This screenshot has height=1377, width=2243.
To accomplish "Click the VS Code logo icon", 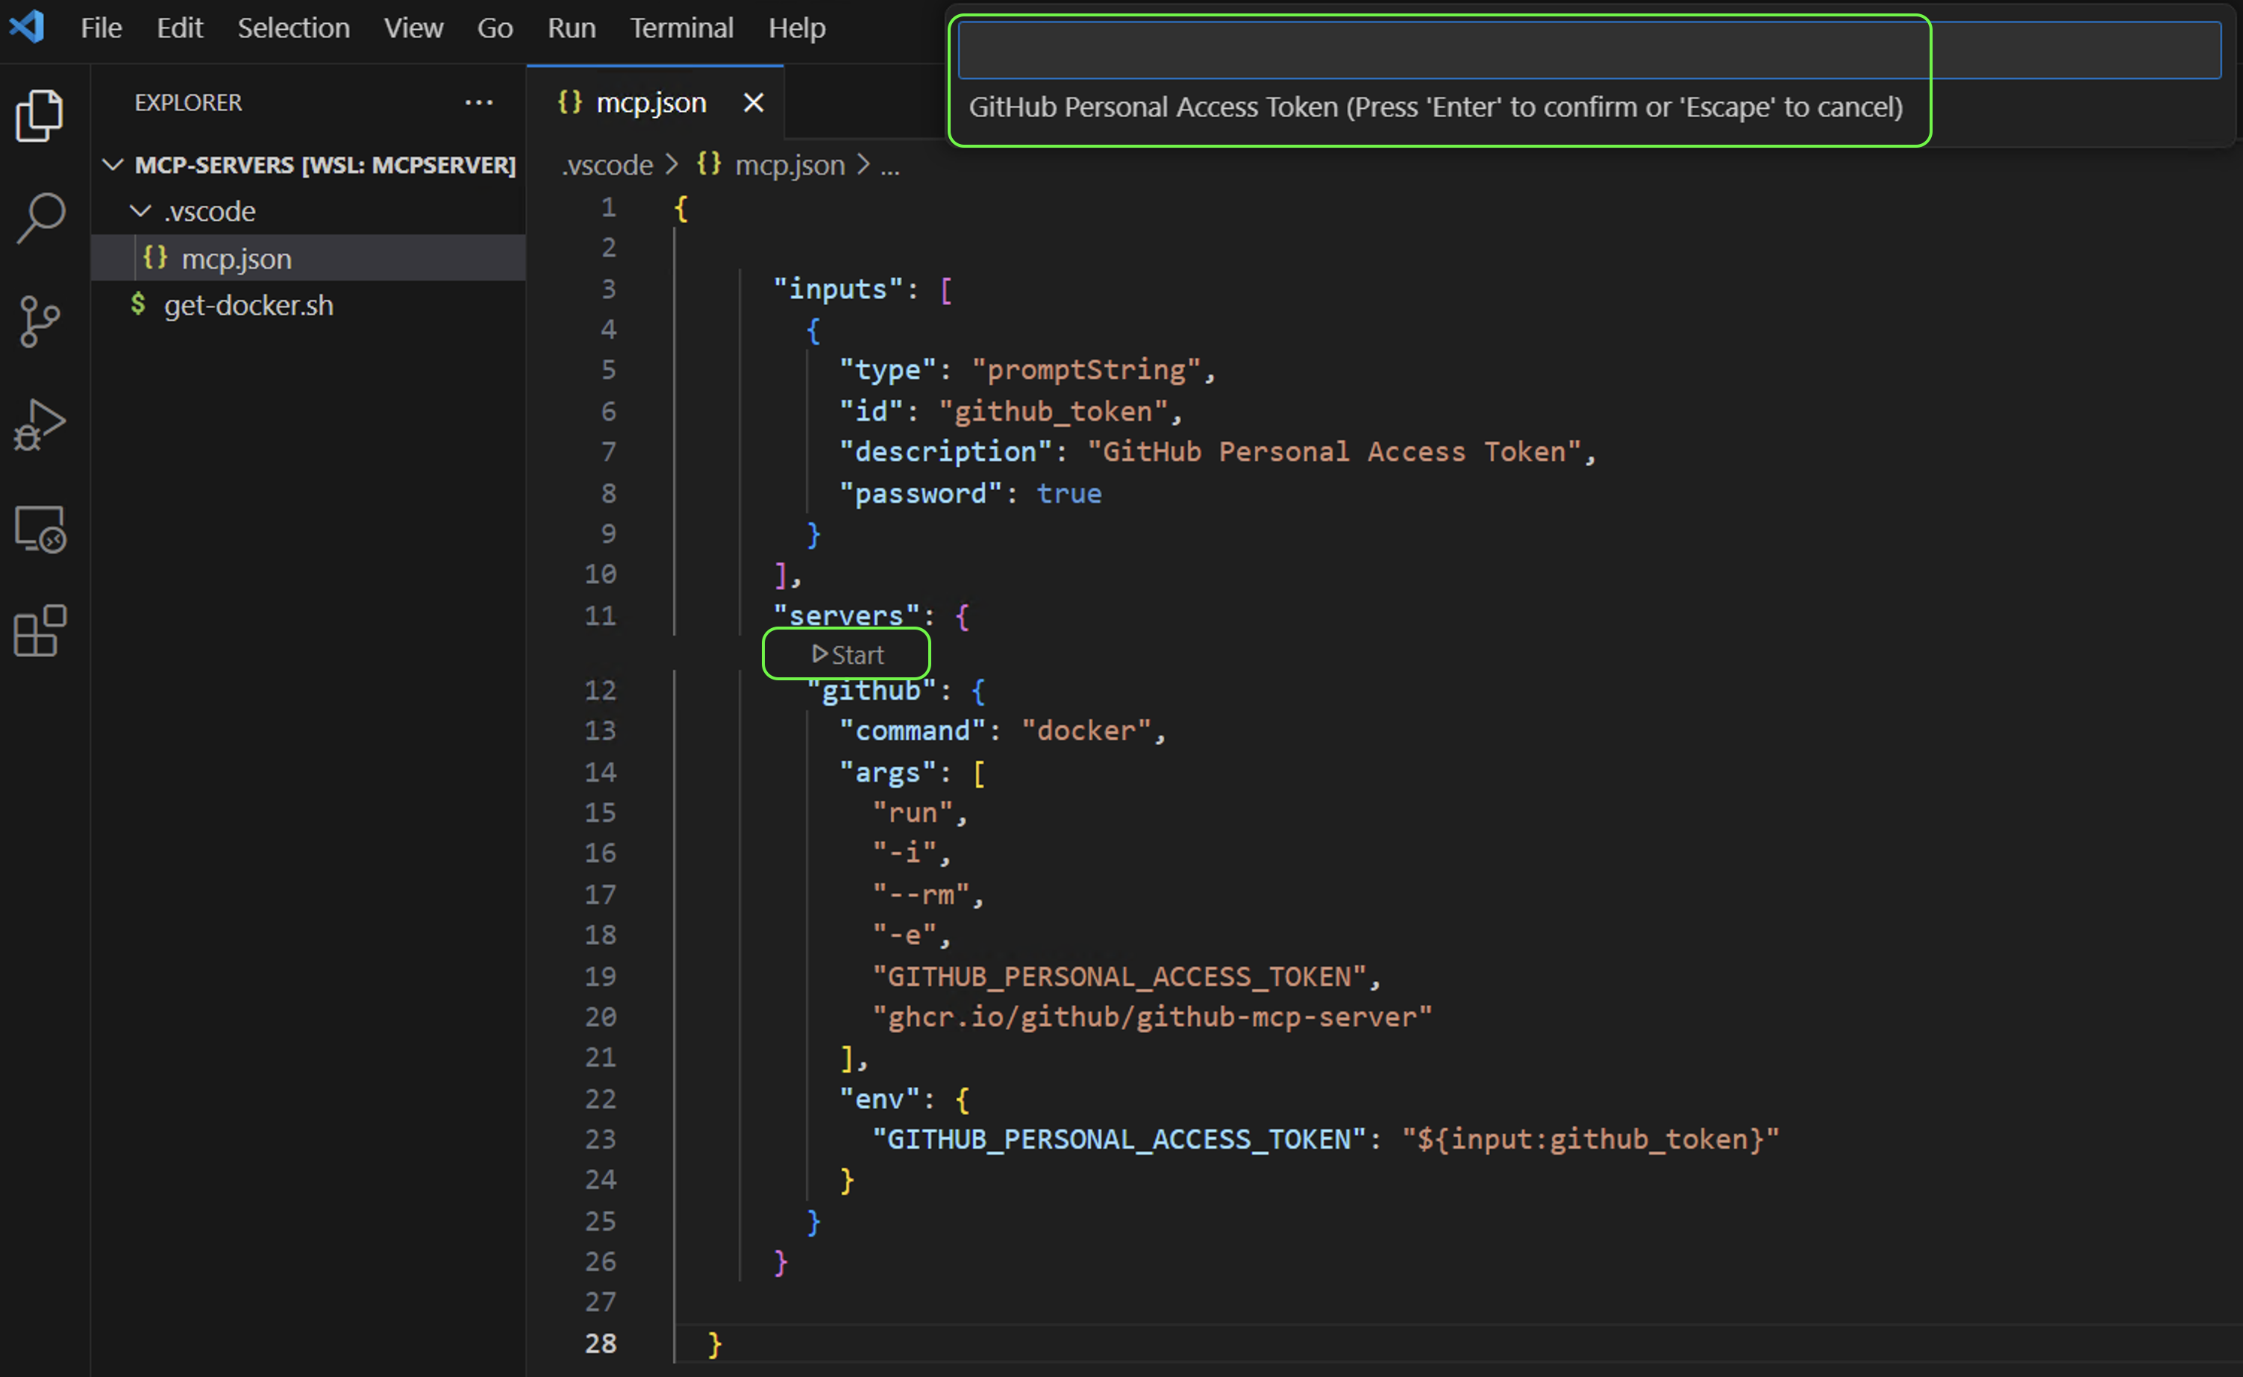I will coord(28,26).
